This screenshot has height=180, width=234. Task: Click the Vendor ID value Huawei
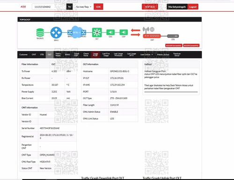tap(43, 115)
